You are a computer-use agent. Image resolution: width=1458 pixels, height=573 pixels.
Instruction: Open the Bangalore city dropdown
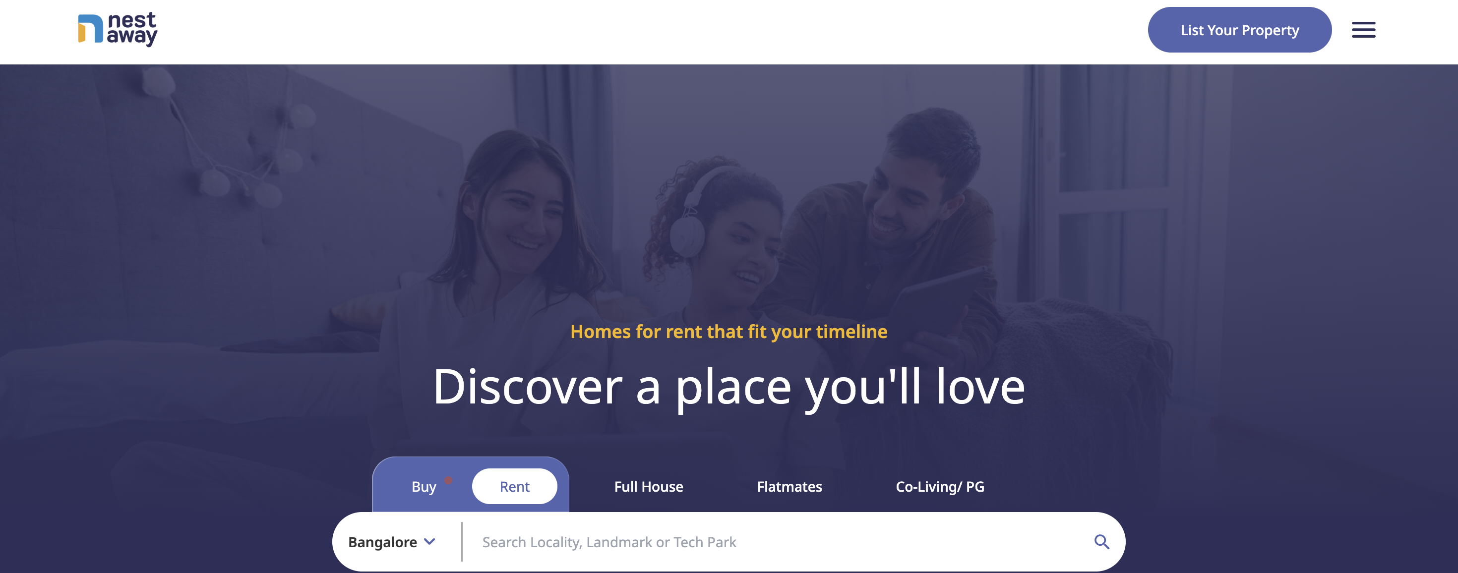pos(392,542)
